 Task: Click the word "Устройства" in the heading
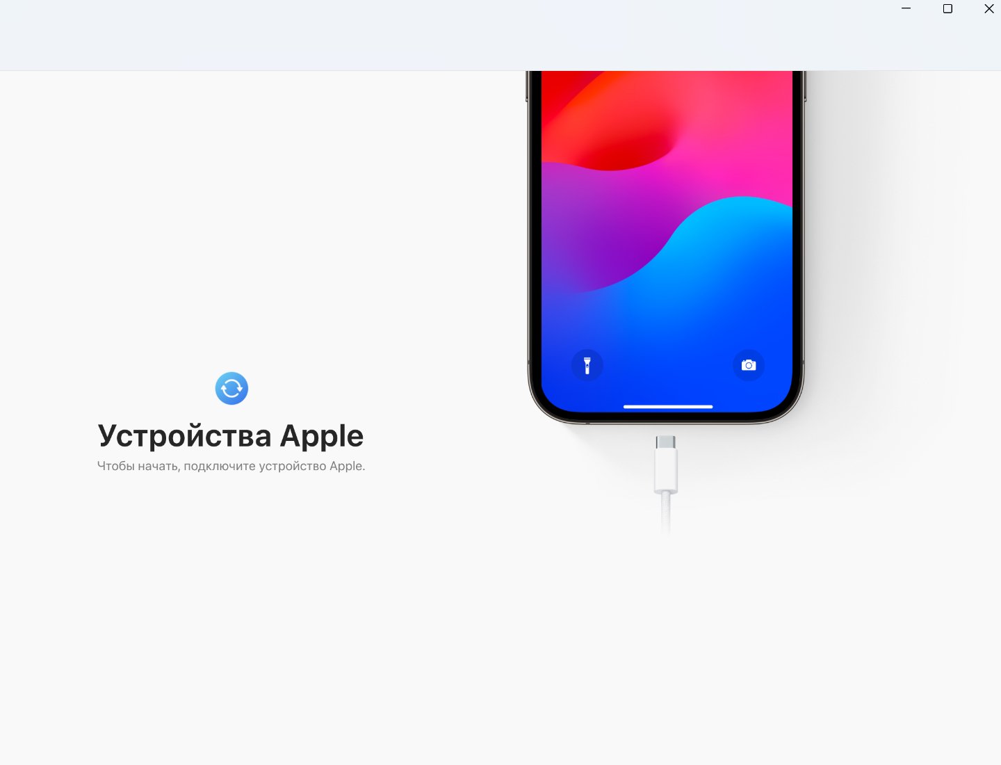(184, 436)
